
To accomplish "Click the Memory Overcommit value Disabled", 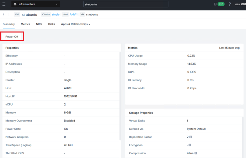I will click(69, 121).
